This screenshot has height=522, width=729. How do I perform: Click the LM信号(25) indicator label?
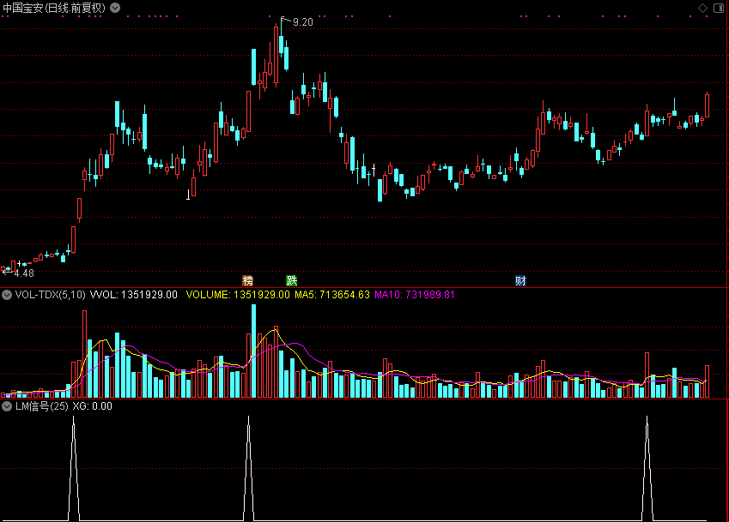click(x=41, y=406)
